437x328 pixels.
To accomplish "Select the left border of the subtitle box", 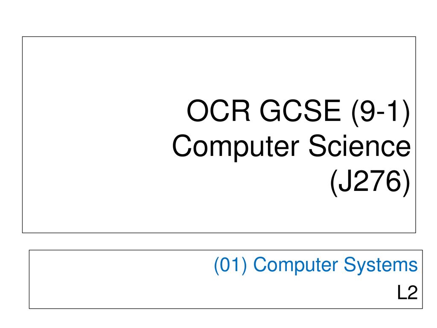I will [x=29, y=279].
